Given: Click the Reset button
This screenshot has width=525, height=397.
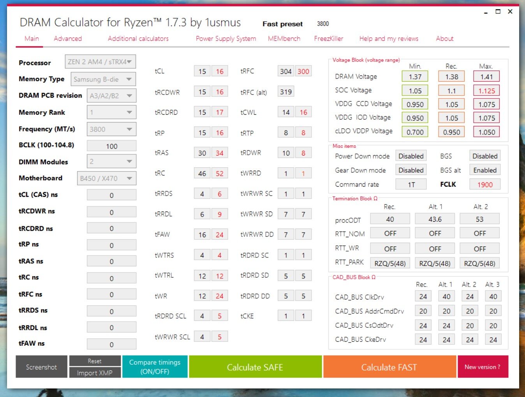Looking at the screenshot, I should click(x=95, y=361).
